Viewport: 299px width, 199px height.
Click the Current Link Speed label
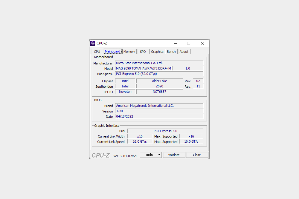111,142
